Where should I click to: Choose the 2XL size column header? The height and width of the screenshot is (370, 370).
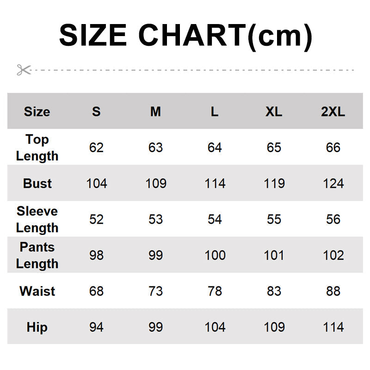coord(333,111)
